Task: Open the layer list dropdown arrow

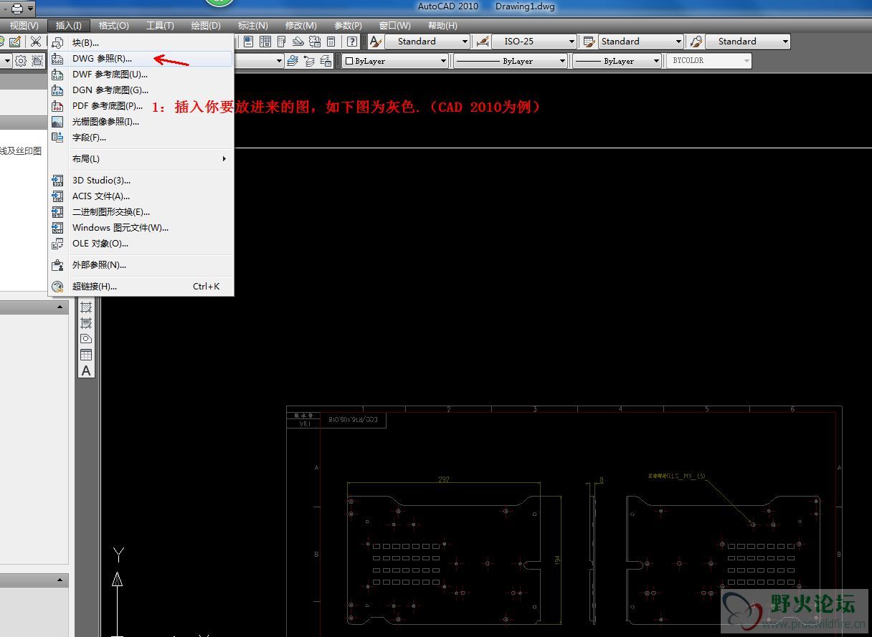Action: click(x=279, y=61)
